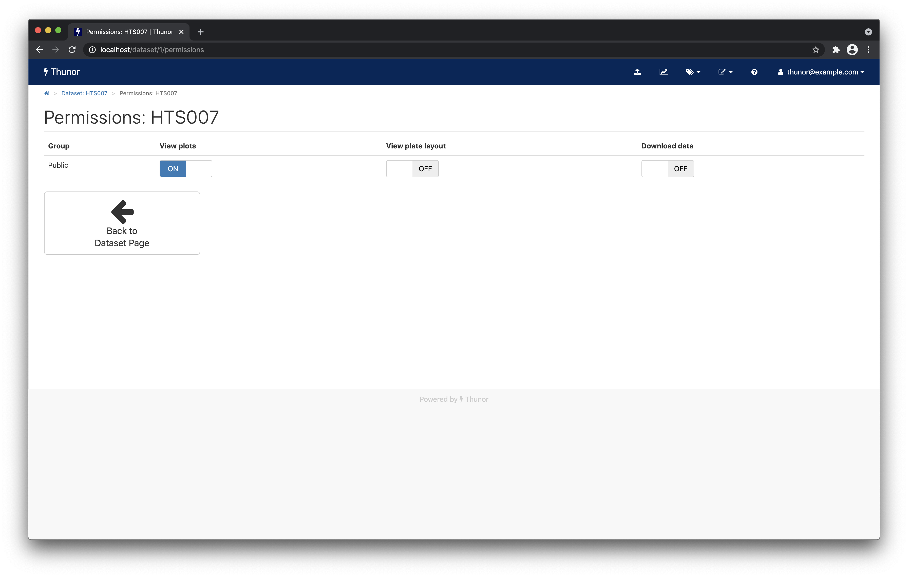
Task: Enable View plate layout for Public
Action: coord(412,168)
